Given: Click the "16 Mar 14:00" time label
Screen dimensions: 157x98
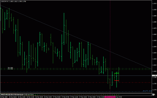Looking at the screenshot, I should pos(30,97).
